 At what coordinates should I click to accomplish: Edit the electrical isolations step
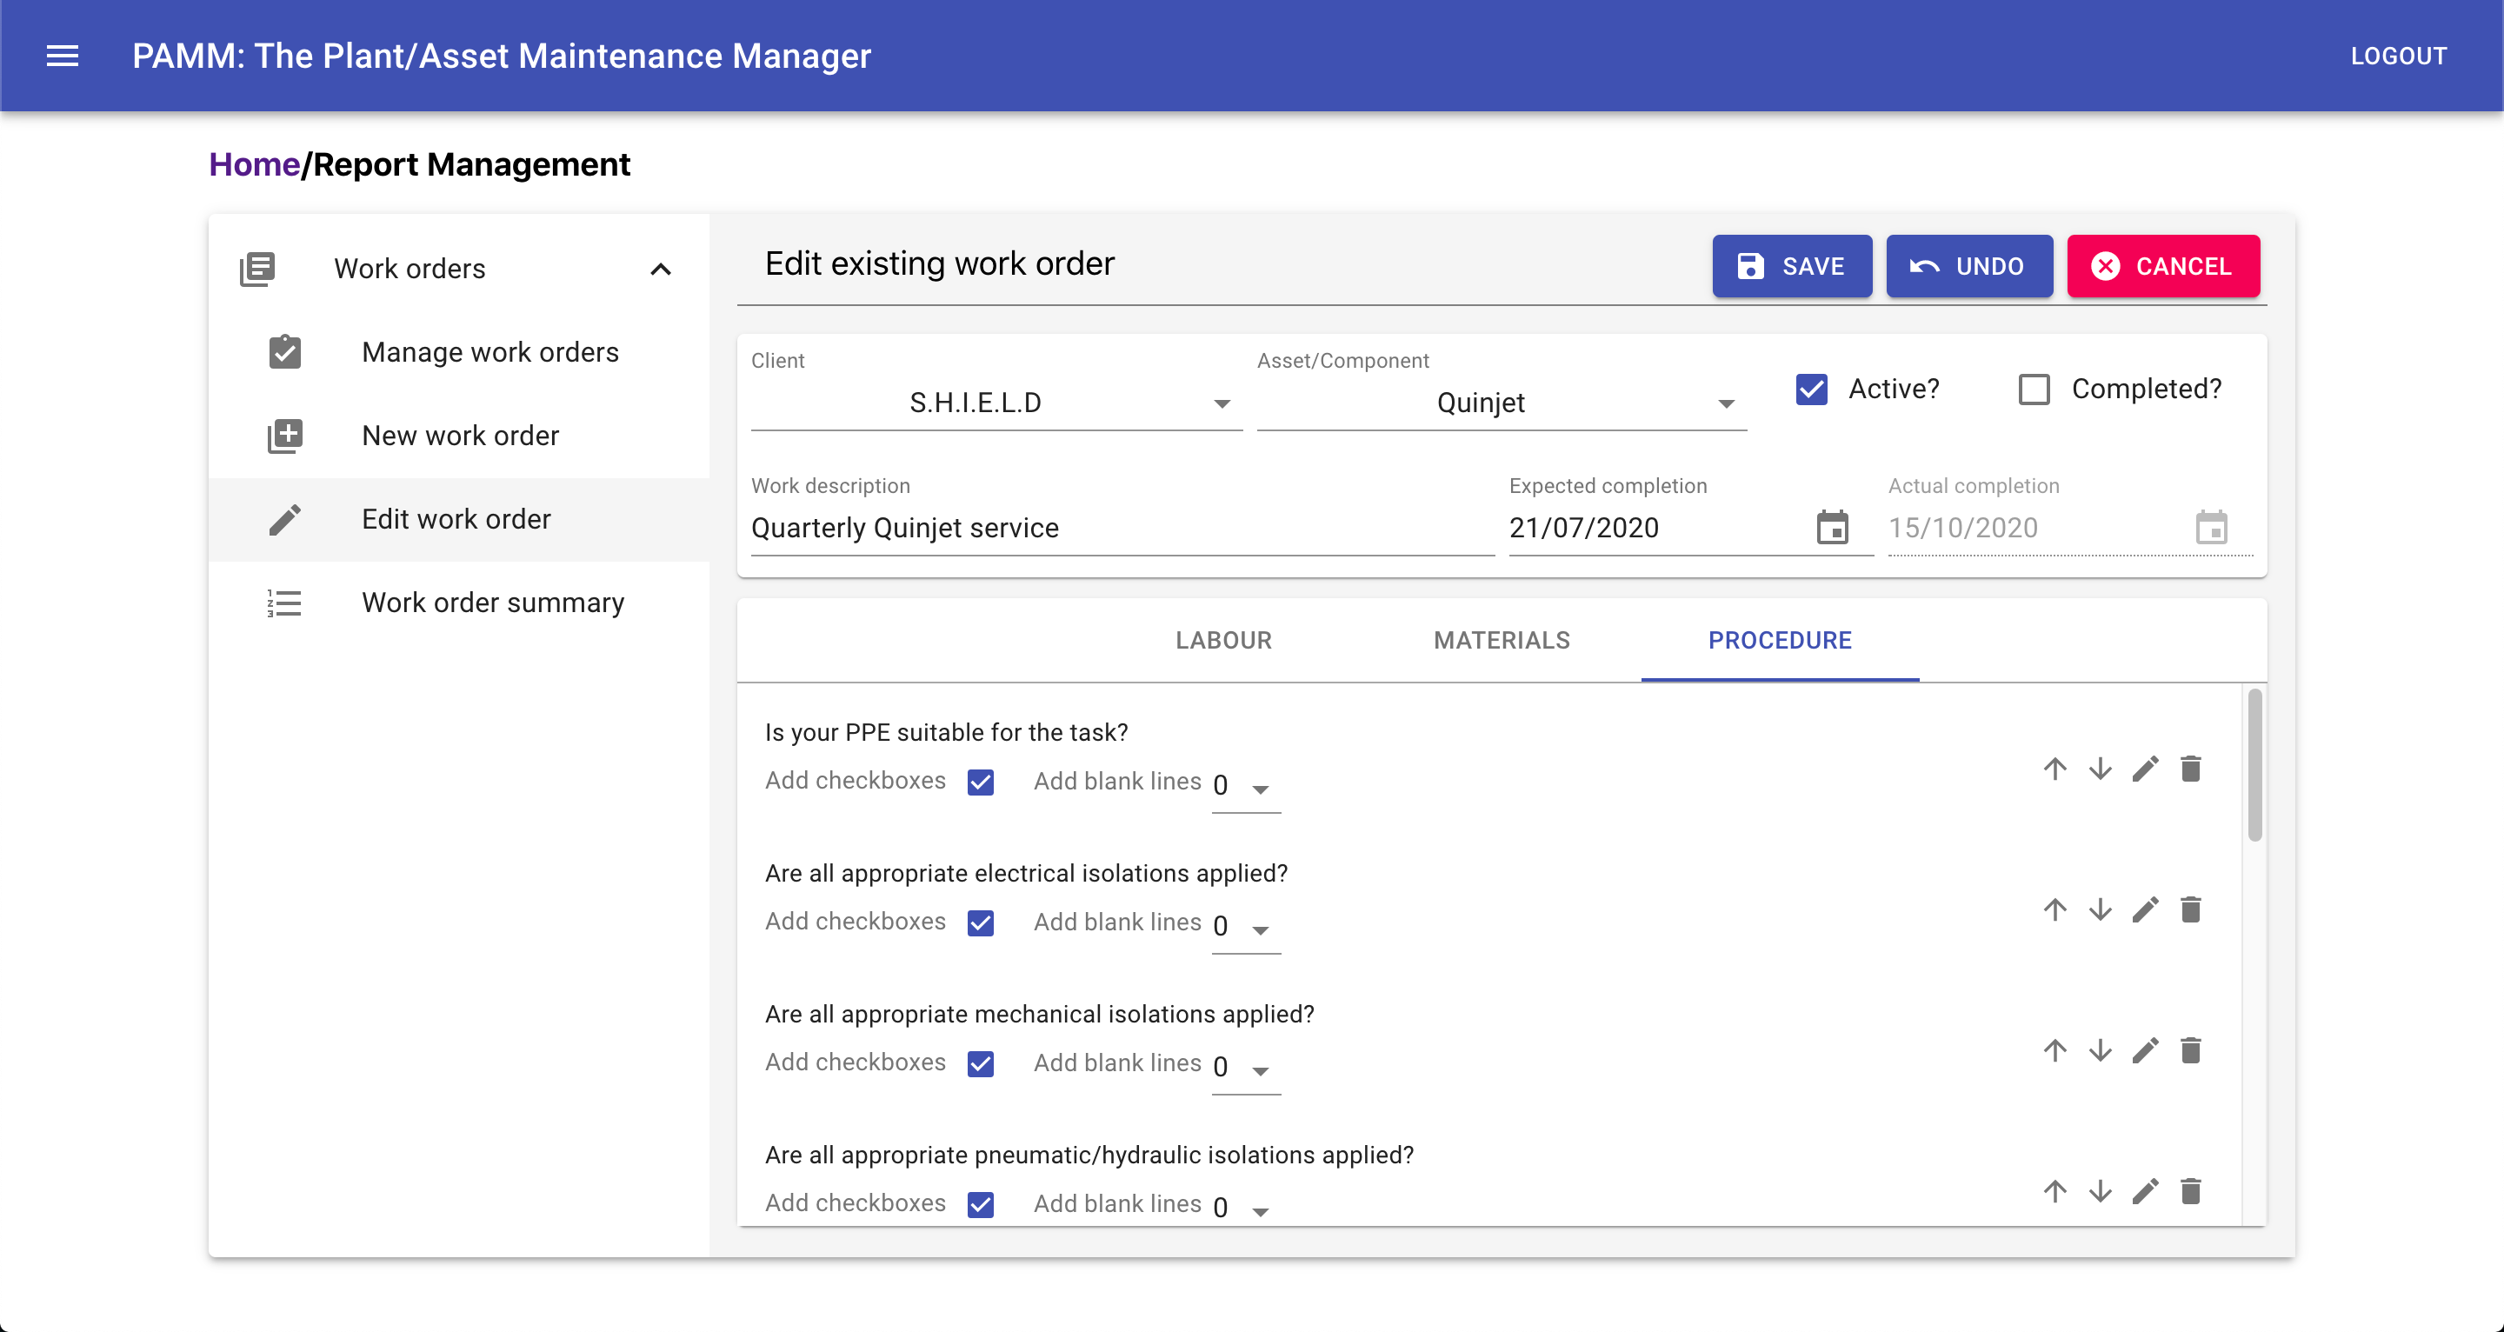(2145, 910)
